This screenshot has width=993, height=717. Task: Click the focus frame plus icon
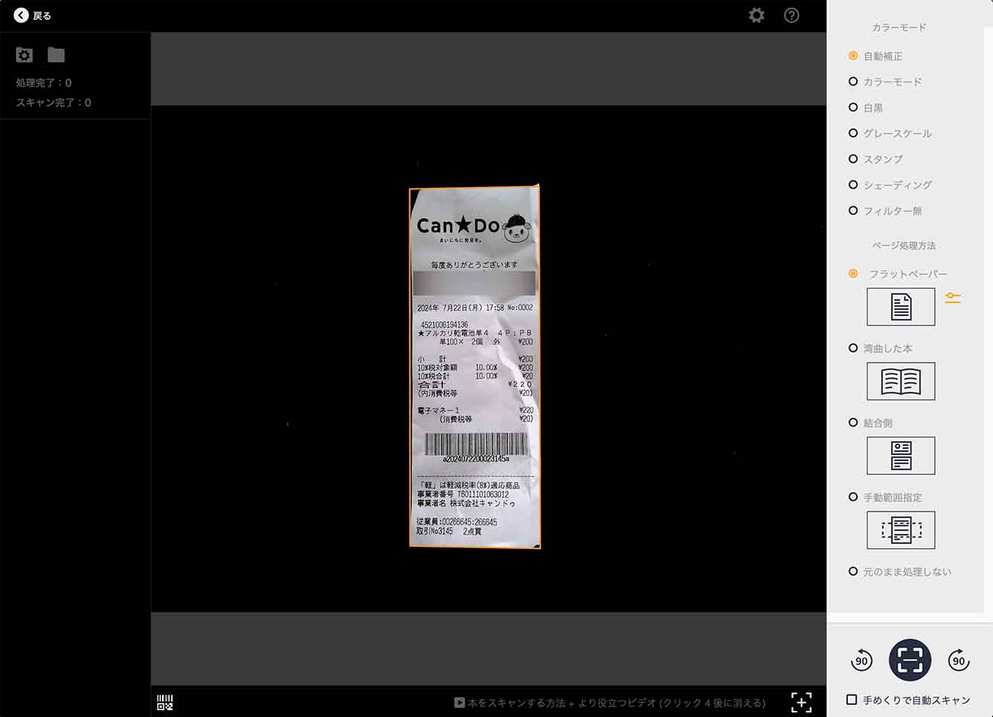tap(801, 702)
